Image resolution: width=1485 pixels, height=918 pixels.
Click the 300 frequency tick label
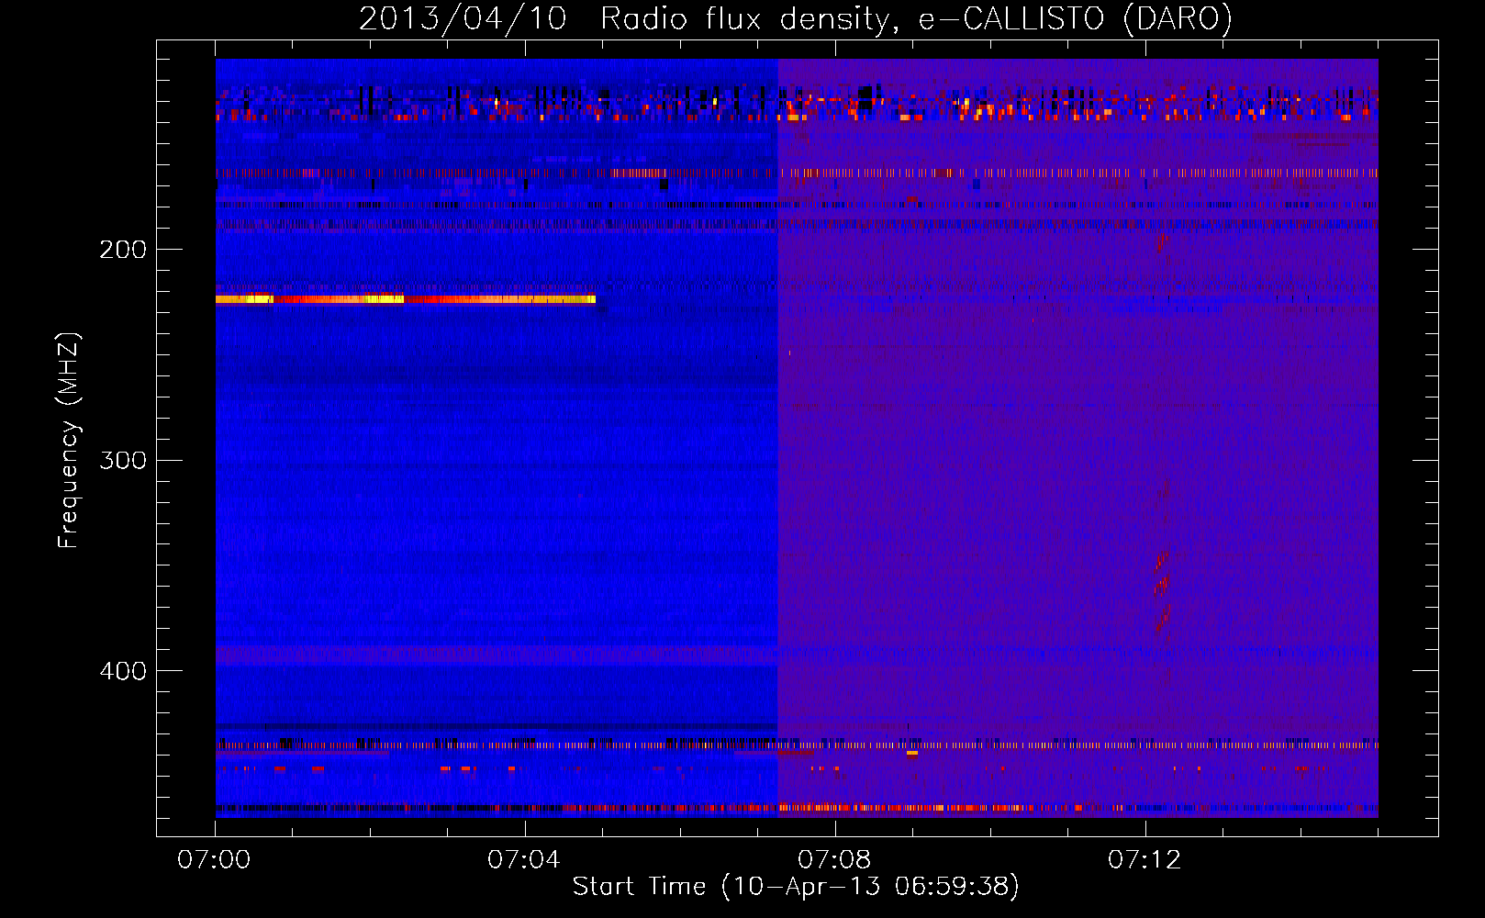pyautogui.click(x=123, y=460)
